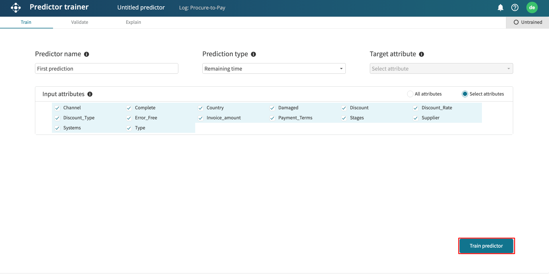Open the Target attribute dropdown
This screenshot has height=276, width=549.
pos(441,69)
